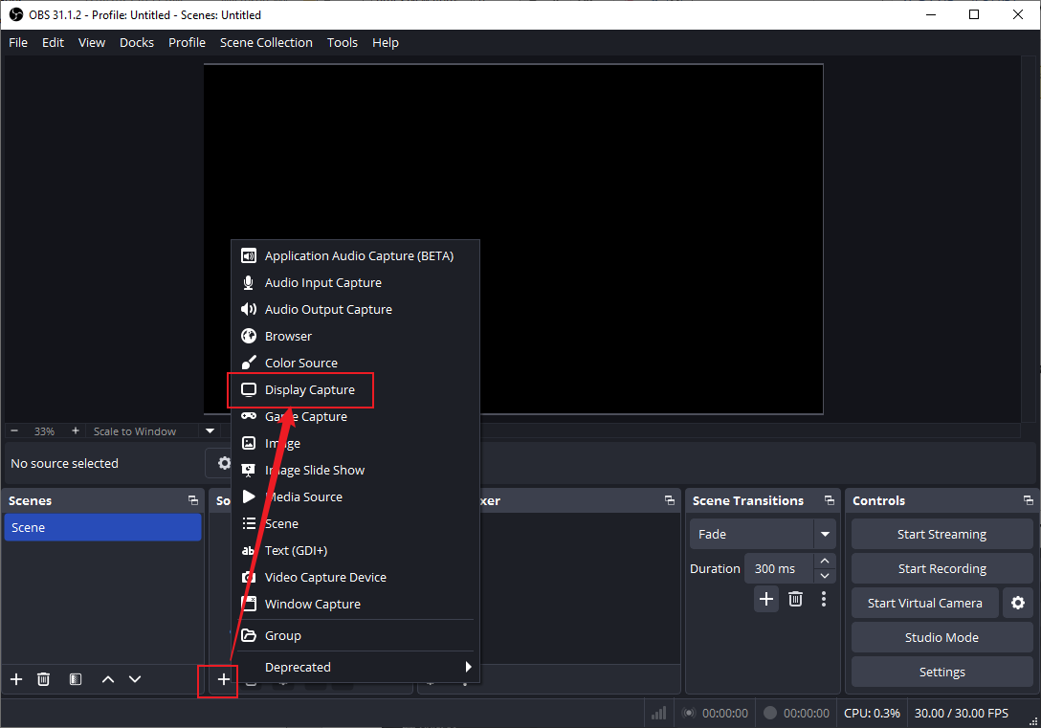Open scene filters with the filter icon

pyautogui.click(x=75, y=679)
